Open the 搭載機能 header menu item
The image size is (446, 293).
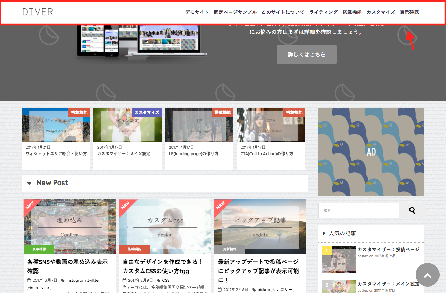pos(352,12)
